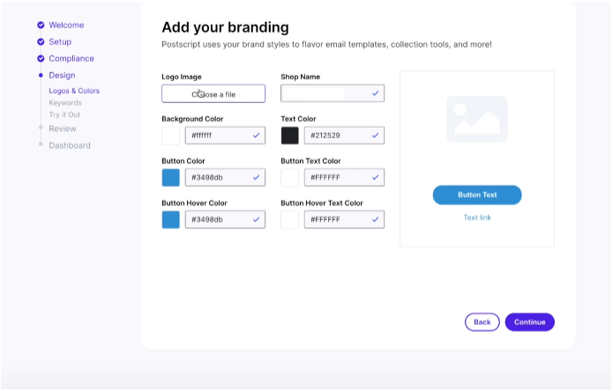The image size is (613, 391).
Task: Click the Button Hover Text Color hex field
Action: click(344, 219)
